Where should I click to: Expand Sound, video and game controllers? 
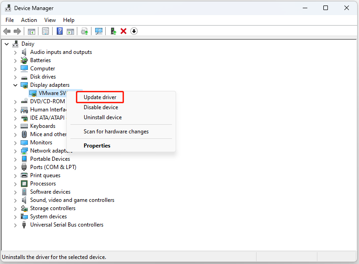[x=16, y=201]
